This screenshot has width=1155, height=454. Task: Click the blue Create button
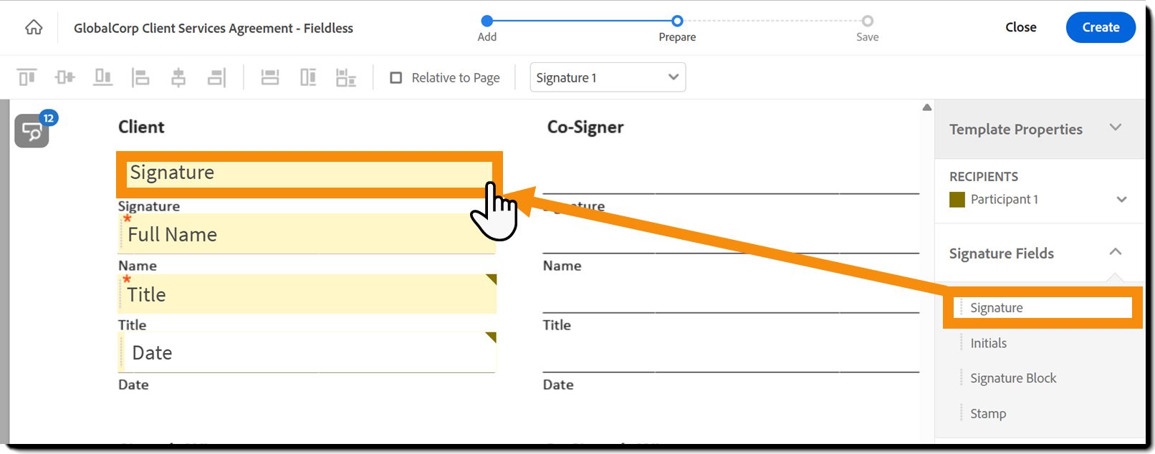click(1100, 28)
